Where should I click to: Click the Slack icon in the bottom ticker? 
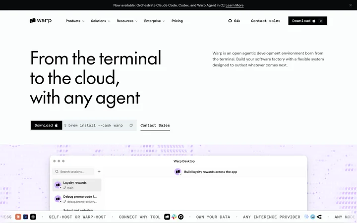174,217
